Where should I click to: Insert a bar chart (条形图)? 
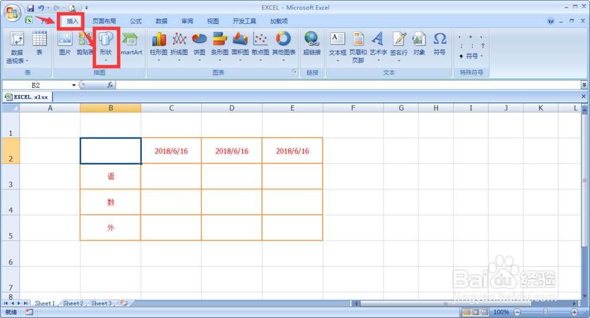click(x=219, y=47)
